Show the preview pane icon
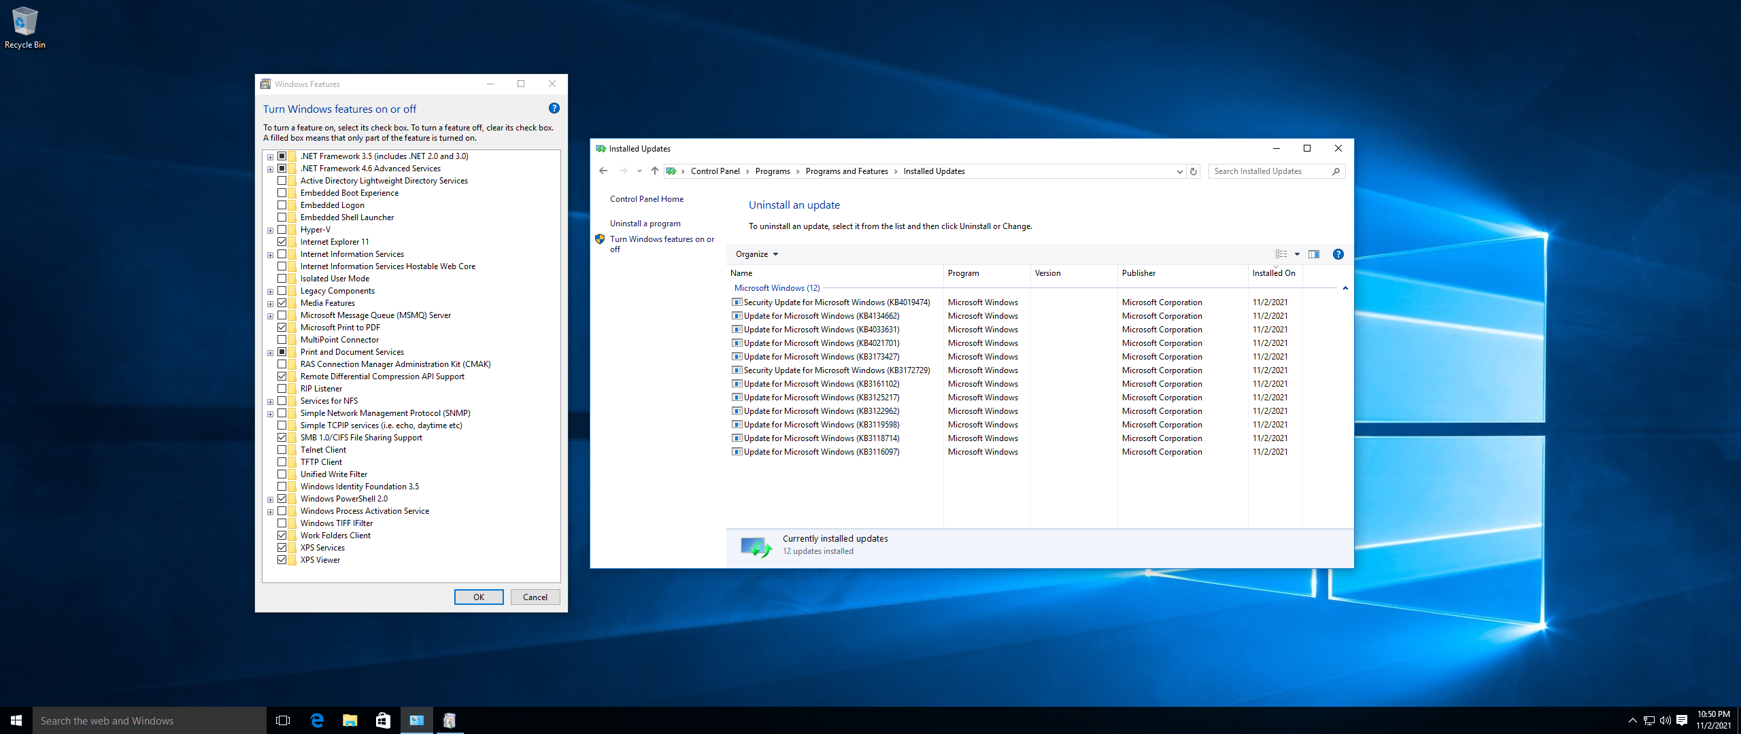 (x=1314, y=254)
